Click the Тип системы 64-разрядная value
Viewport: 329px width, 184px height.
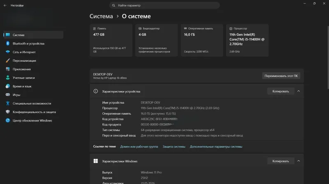pos(178,130)
